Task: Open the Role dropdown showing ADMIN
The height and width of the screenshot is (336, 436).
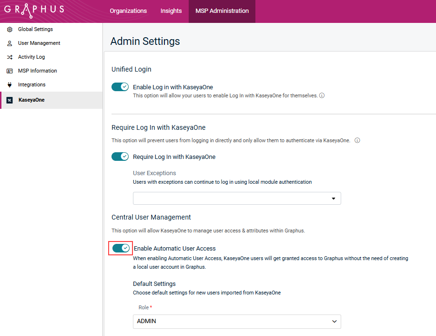Action: click(x=237, y=322)
